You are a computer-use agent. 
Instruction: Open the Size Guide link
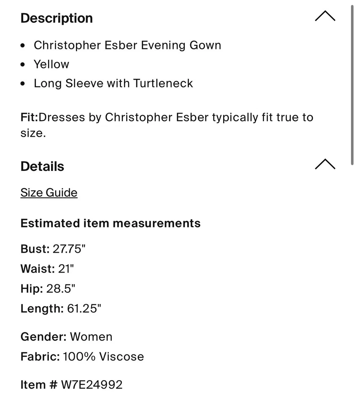[49, 193]
